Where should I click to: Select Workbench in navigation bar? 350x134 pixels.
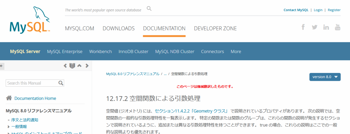(100, 51)
